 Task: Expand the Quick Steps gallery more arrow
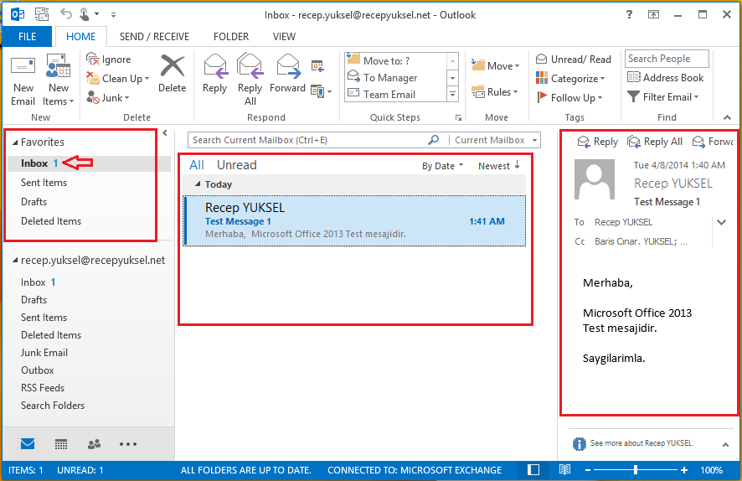click(453, 95)
